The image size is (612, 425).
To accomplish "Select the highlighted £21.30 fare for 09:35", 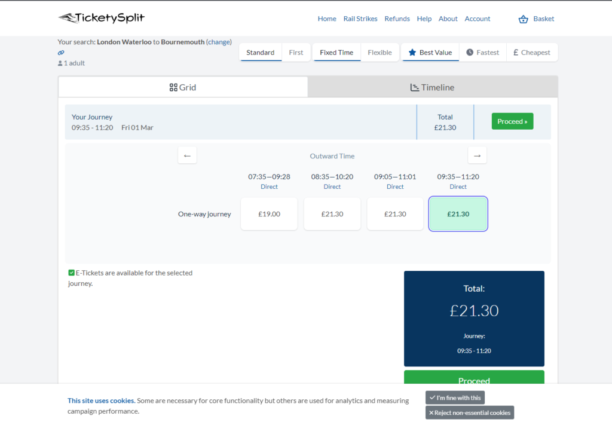I will pos(458,214).
